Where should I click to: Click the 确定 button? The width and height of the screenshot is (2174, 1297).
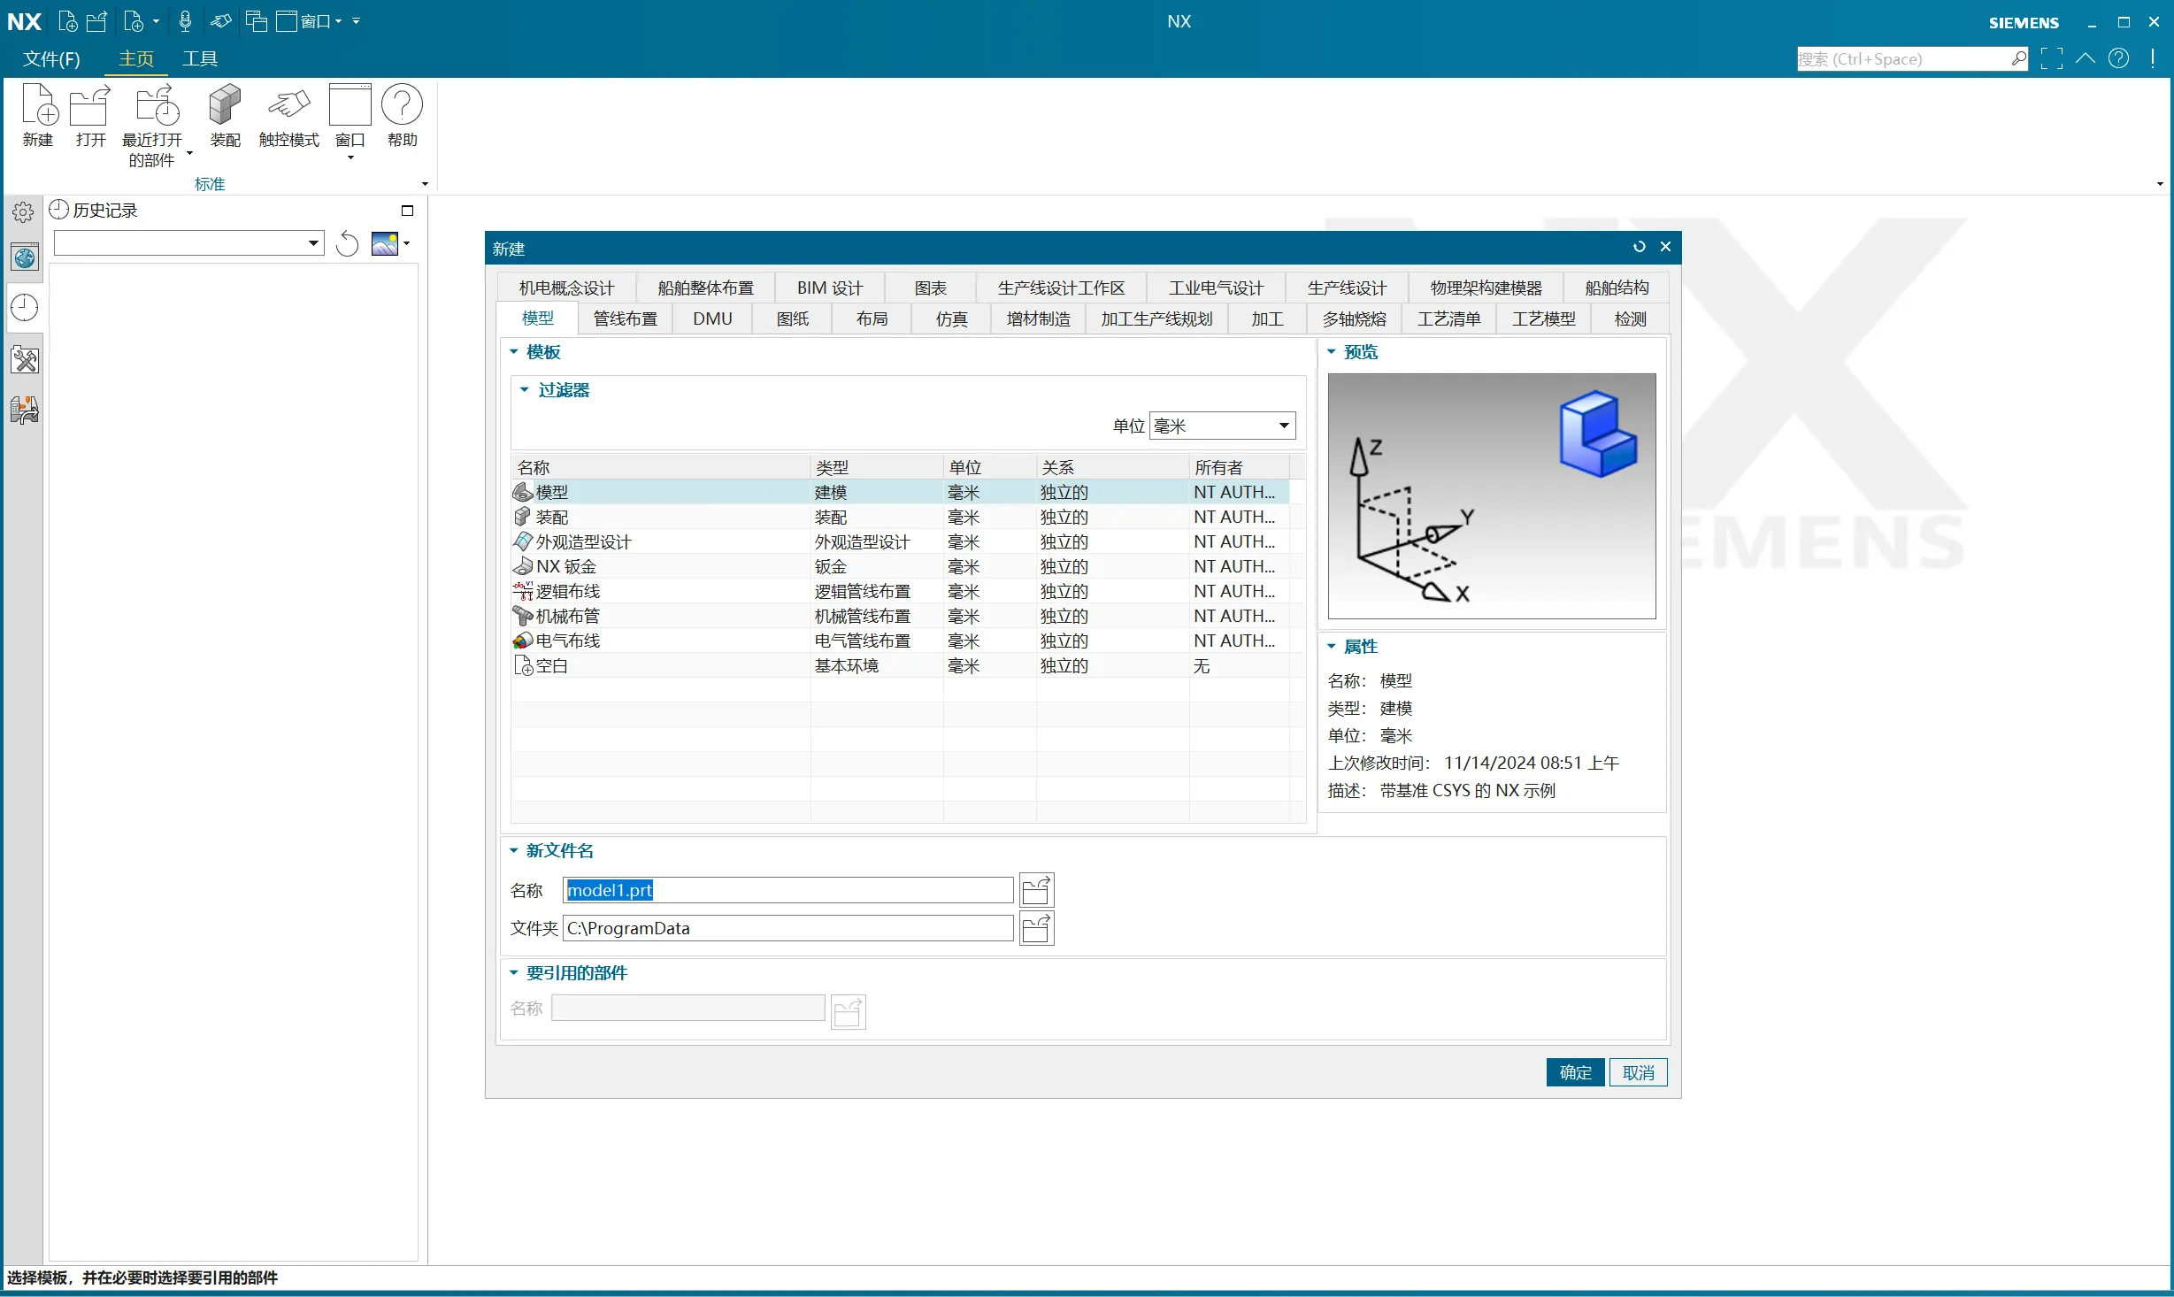pos(1574,1072)
